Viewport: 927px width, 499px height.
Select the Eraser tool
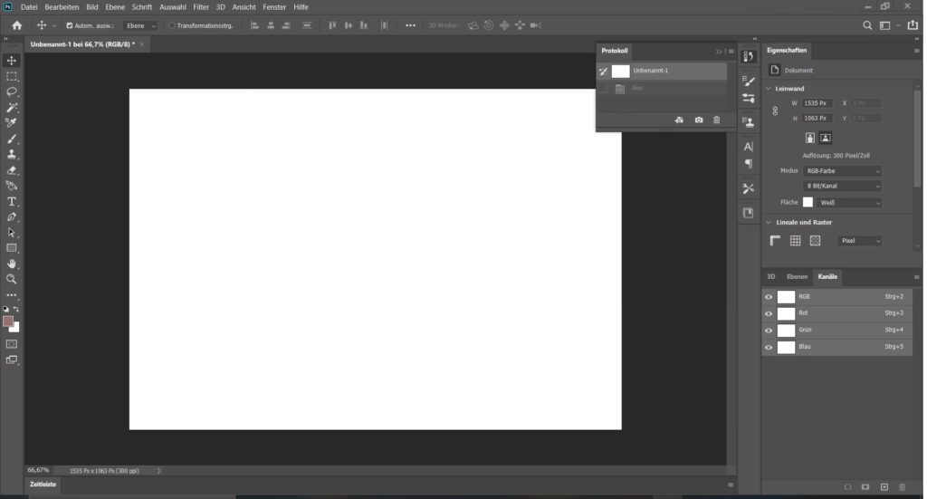[12, 169]
